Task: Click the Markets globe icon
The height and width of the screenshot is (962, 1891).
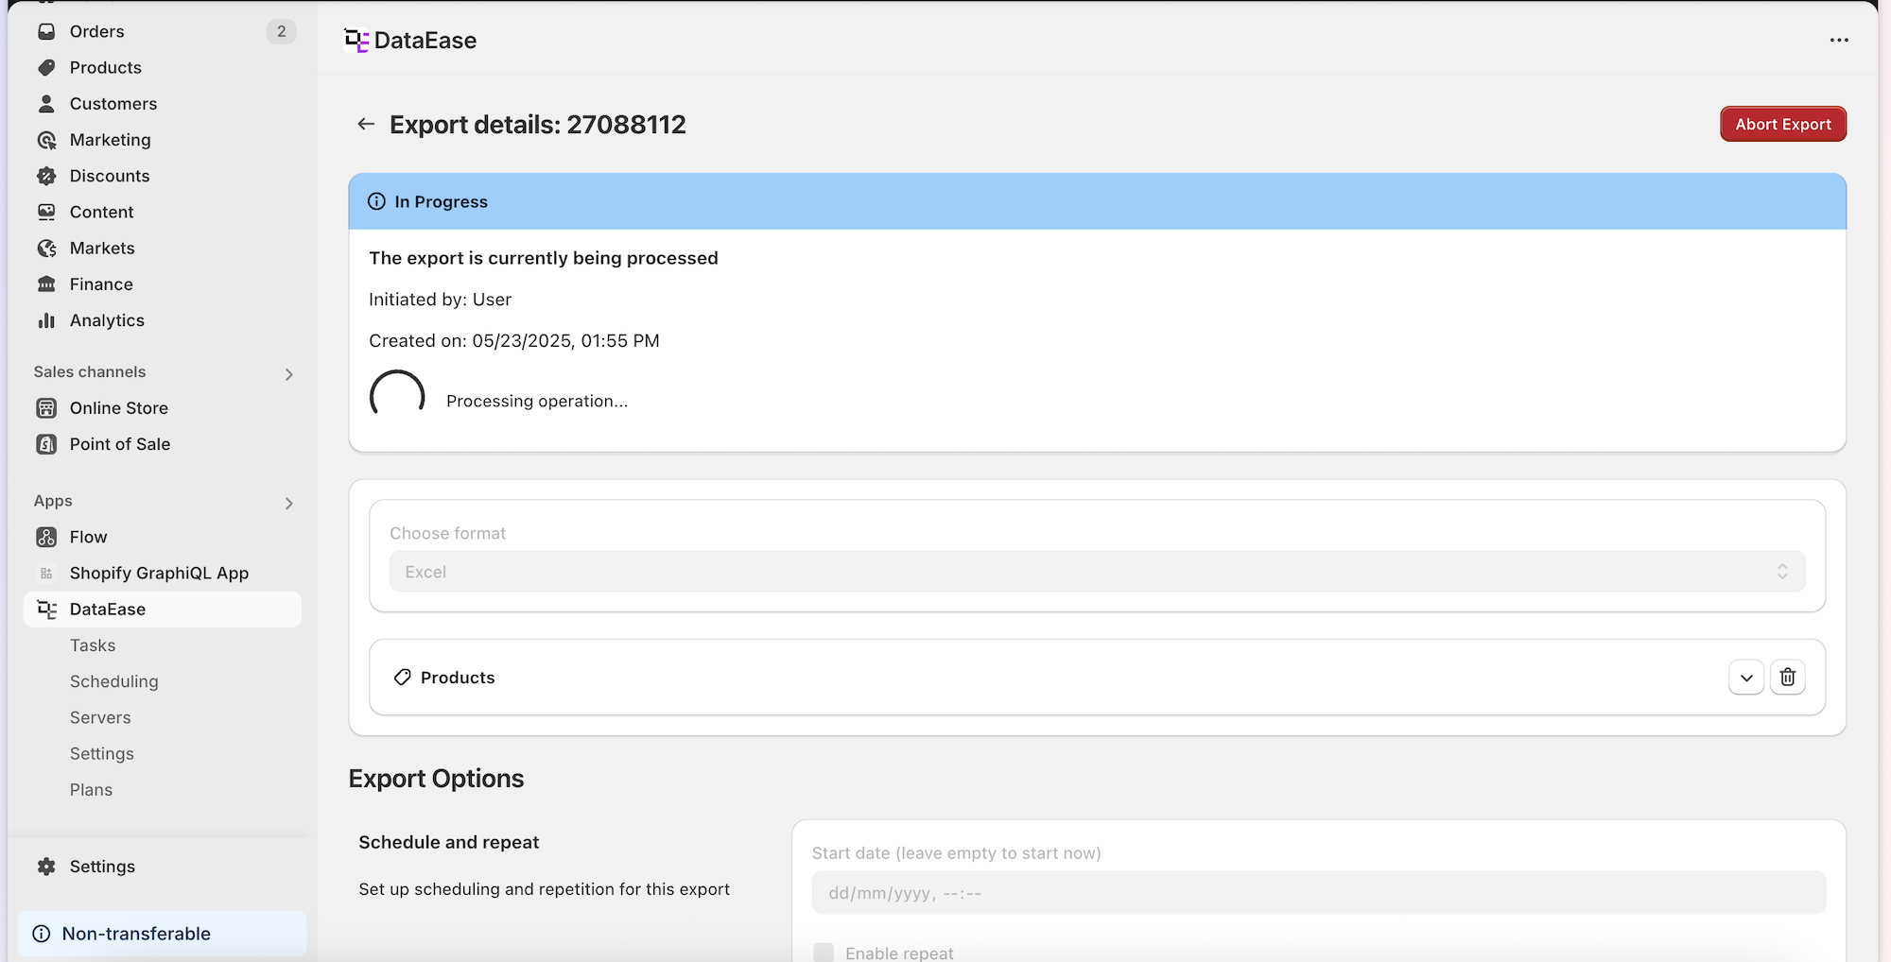Action: [x=46, y=248]
